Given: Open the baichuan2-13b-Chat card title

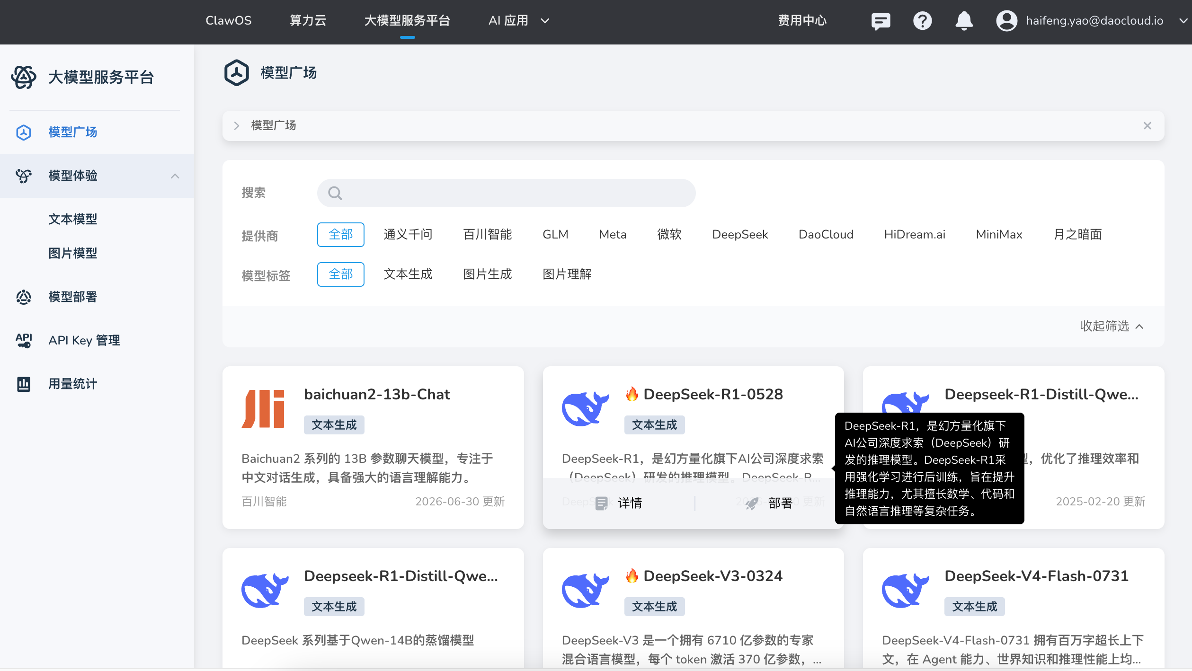Looking at the screenshot, I should click(x=377, y=394).
